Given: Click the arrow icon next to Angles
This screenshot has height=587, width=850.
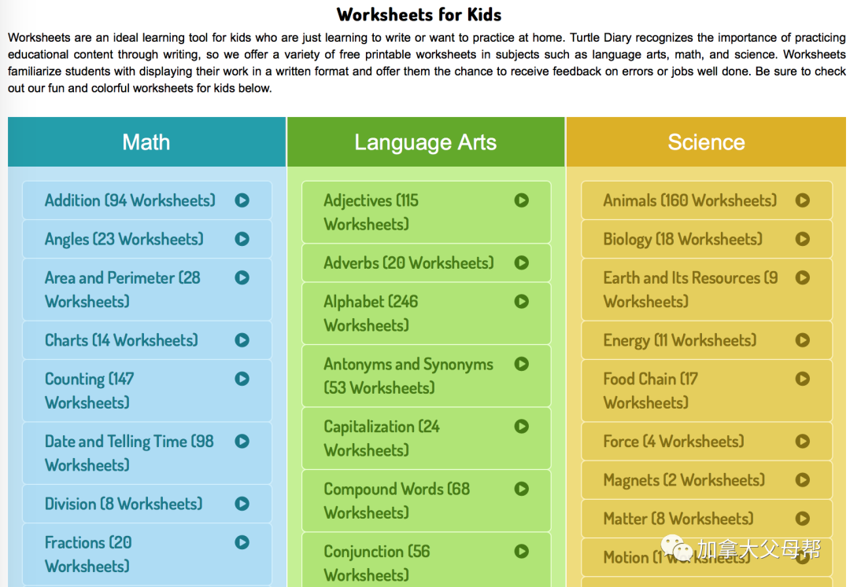Looking at the screenshot, I should click(x=242, y=239).
